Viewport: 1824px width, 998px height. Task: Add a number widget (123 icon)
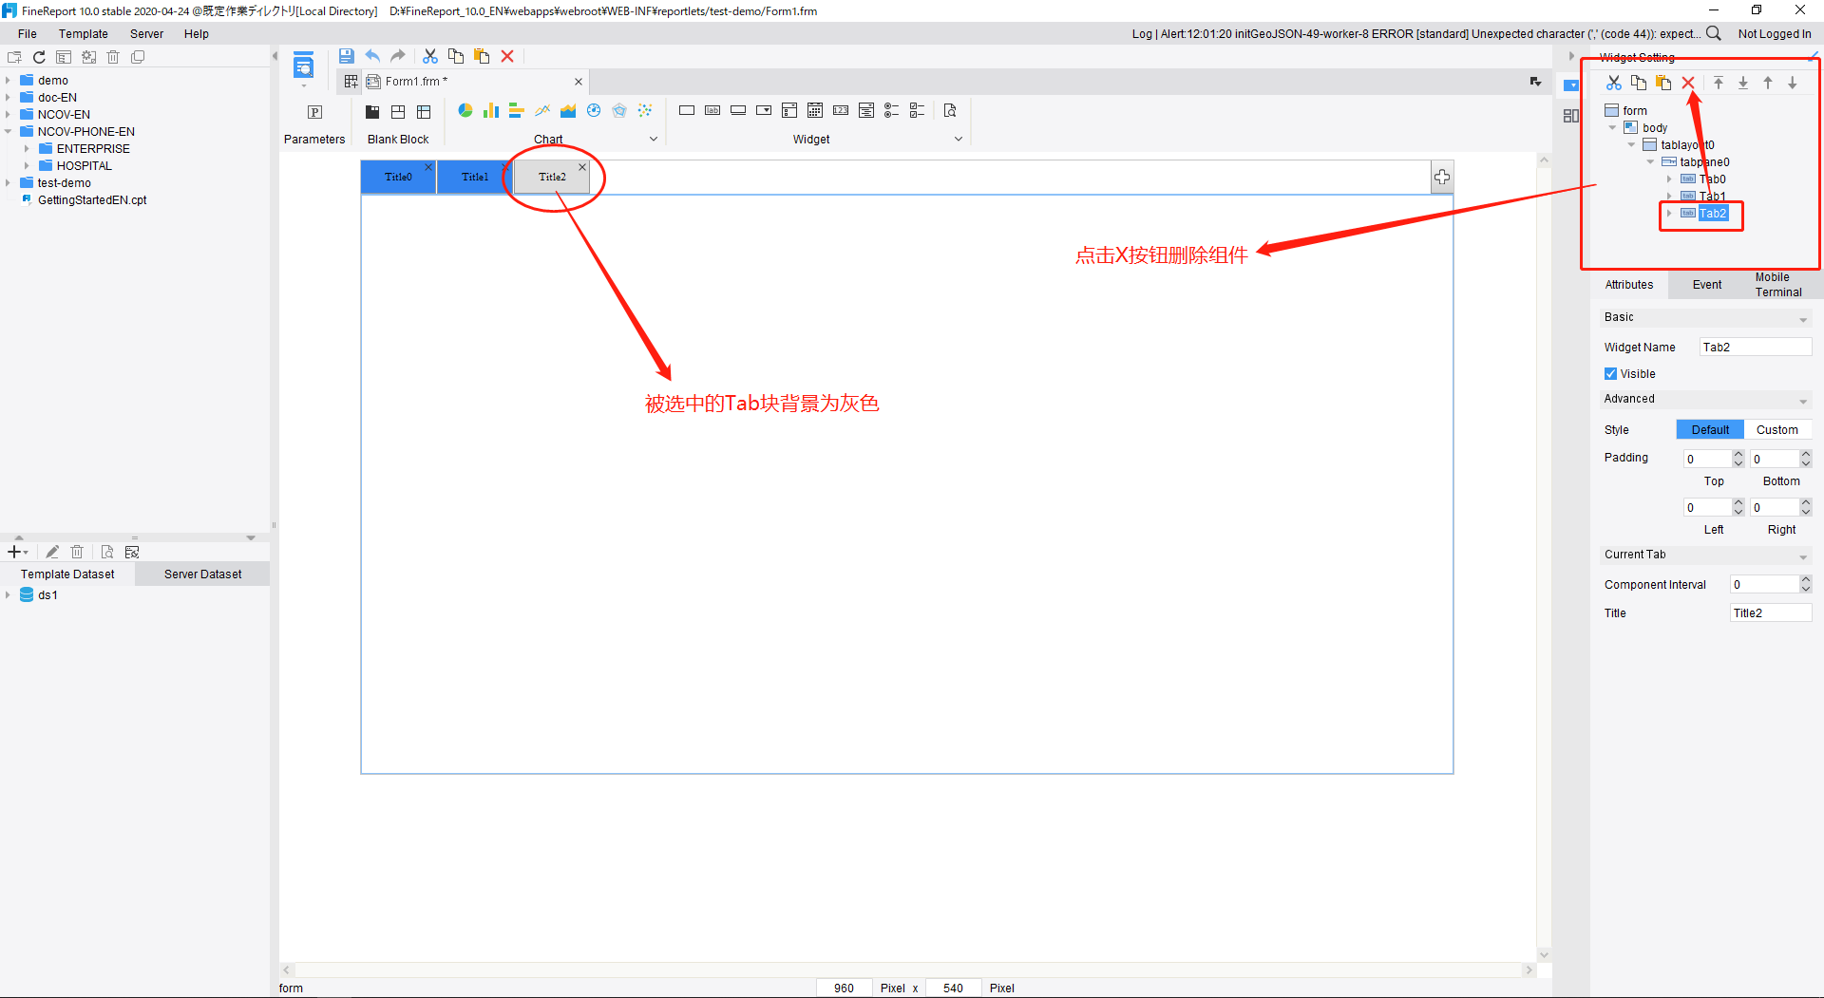[x=841, y=110]
